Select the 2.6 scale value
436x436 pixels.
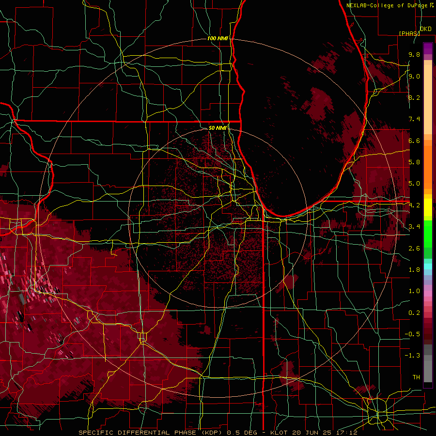point(414,249)
